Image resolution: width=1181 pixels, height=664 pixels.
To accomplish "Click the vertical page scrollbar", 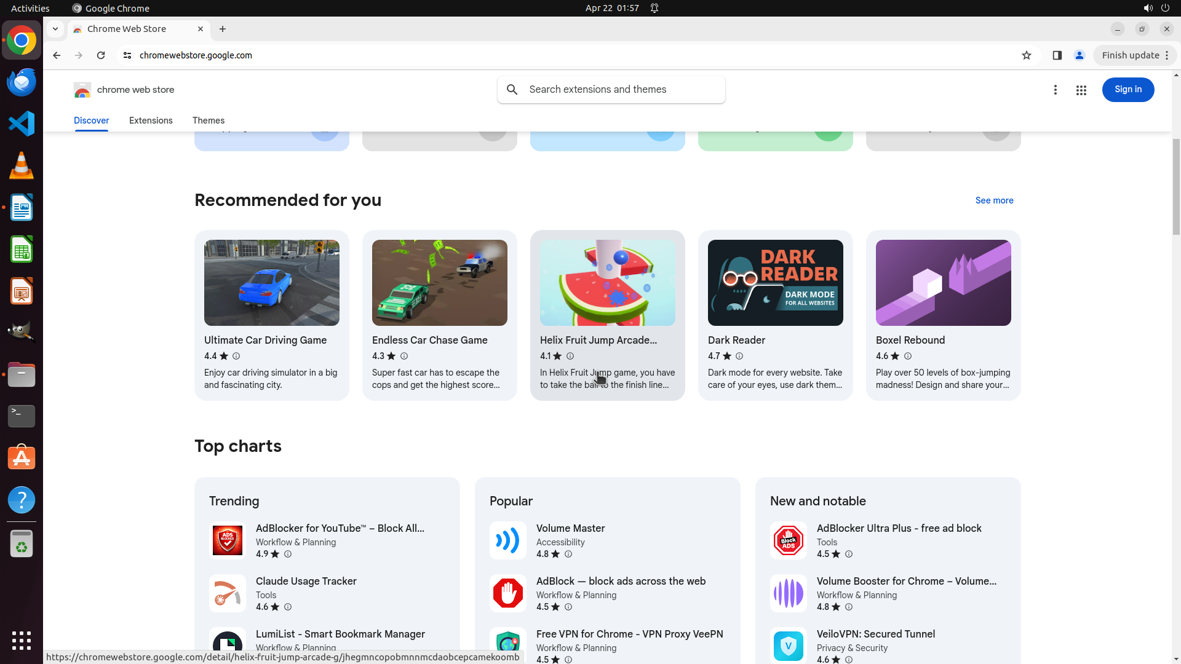I will [1176, 188].
